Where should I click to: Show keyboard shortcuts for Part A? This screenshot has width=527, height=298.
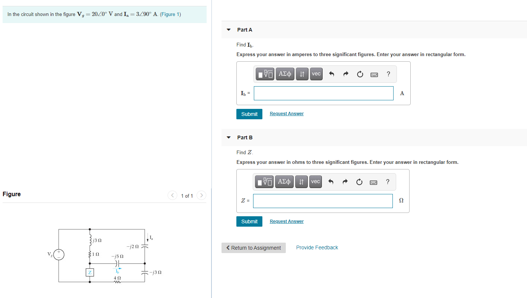[374, 74]
